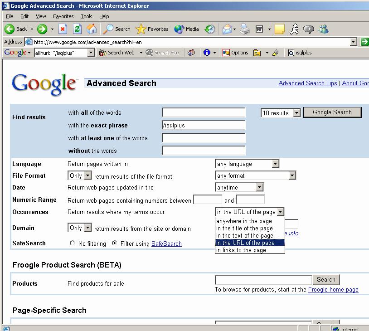Click the Google toolbar news icon
This screenshot has width=369, height=331.
(x=191, y=53)
